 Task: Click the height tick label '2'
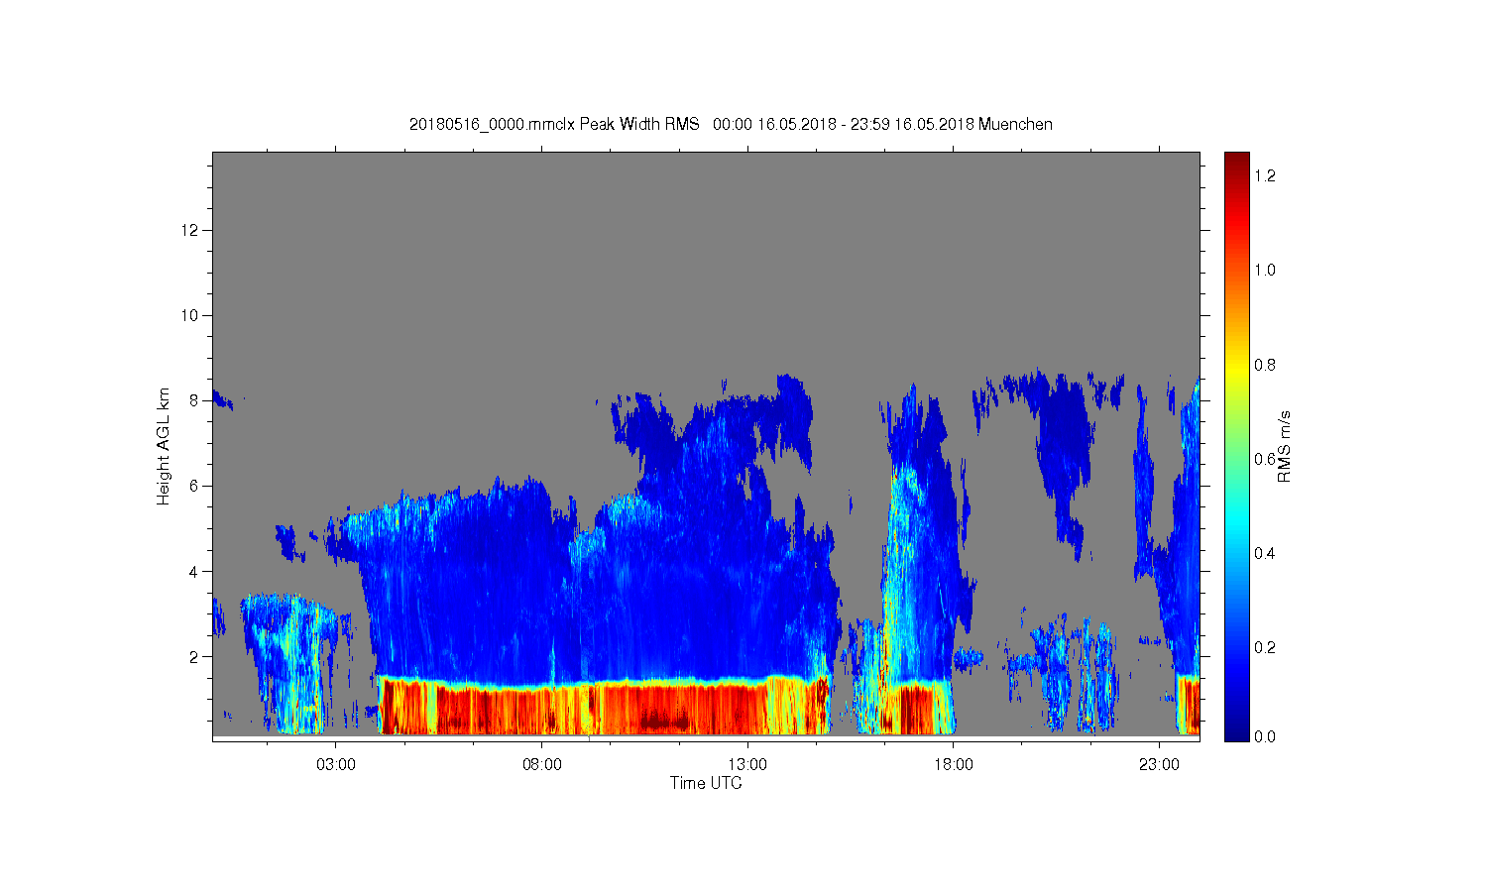click(194, 656)
